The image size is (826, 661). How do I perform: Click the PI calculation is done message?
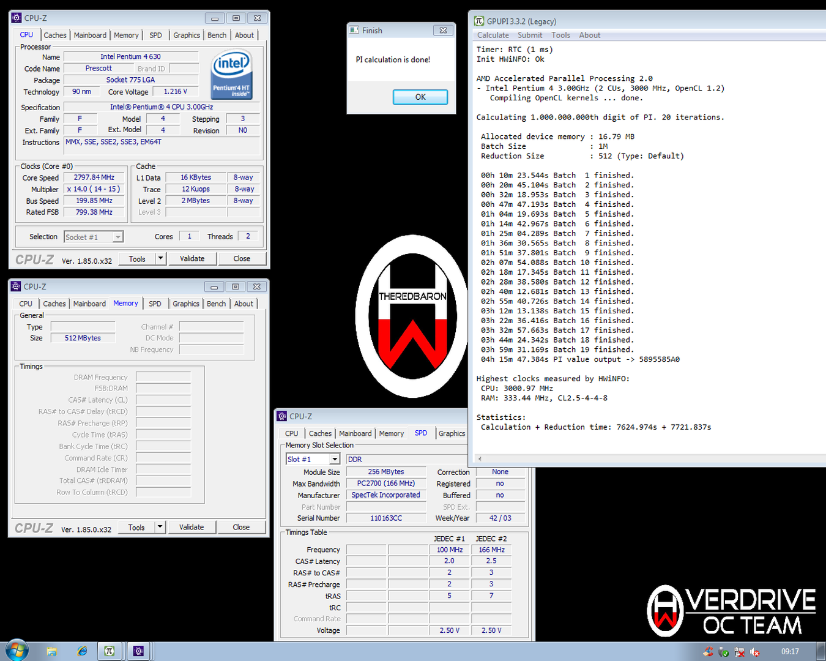click(x=393, y=59)
